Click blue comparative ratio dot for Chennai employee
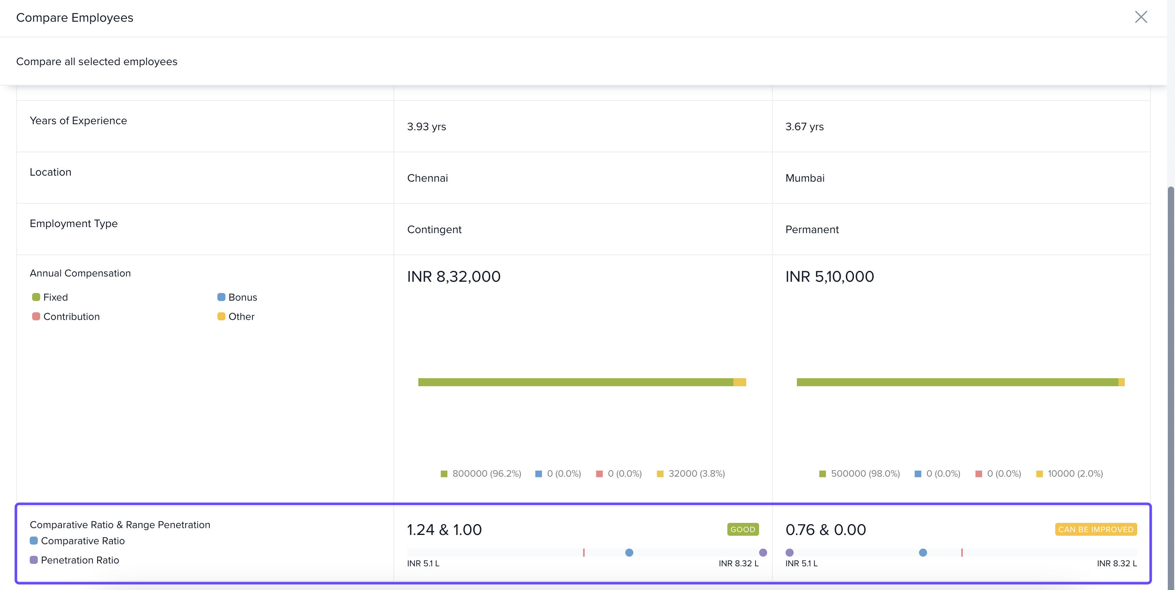Screen dimensions: 1175x590 pos(629,553)
